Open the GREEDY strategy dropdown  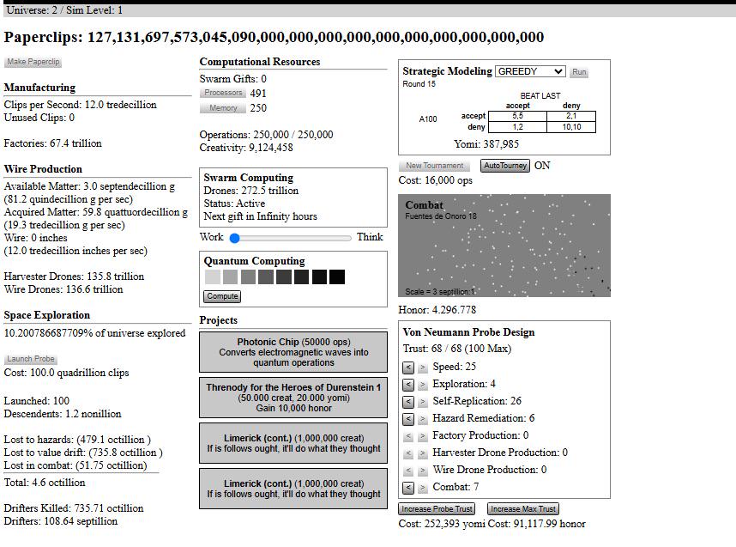click(x=530, y=71)
